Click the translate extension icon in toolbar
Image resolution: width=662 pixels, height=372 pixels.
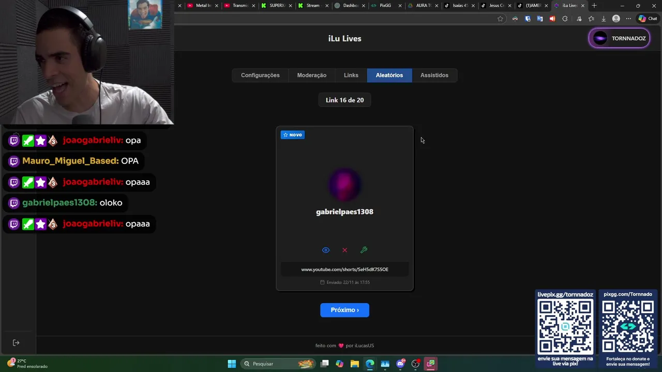540,19
